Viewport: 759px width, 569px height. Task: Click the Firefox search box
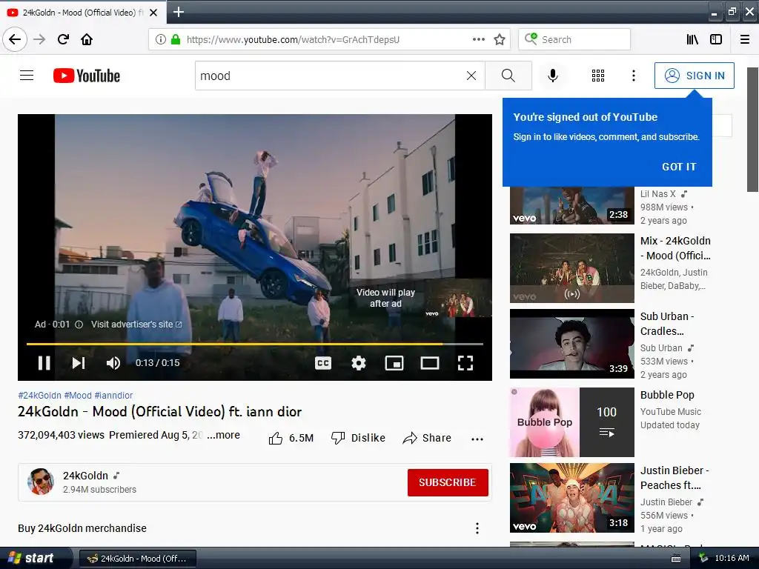(574, 39)
